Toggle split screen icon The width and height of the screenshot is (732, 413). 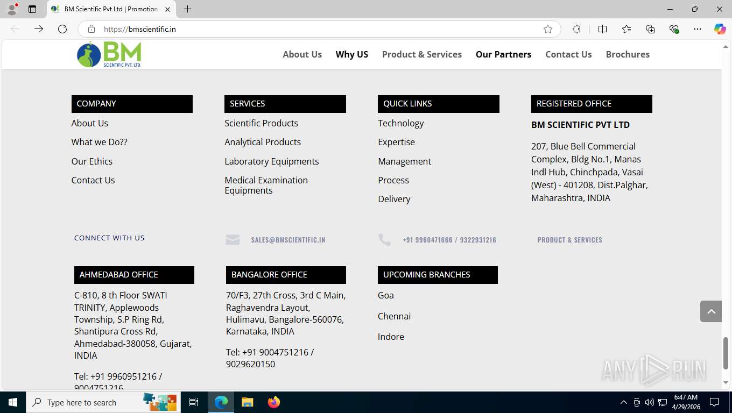(602, 29)
